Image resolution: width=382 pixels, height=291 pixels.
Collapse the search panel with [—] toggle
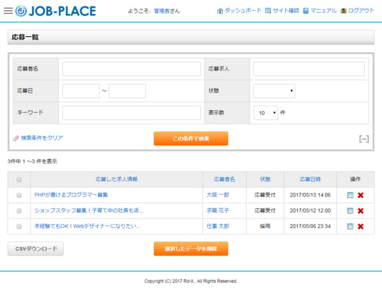364,139
